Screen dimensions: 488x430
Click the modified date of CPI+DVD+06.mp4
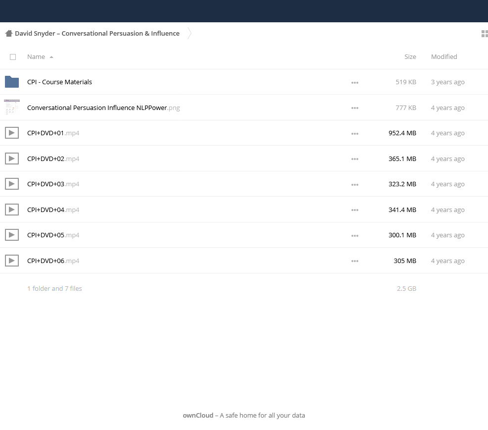click(447, 261)
